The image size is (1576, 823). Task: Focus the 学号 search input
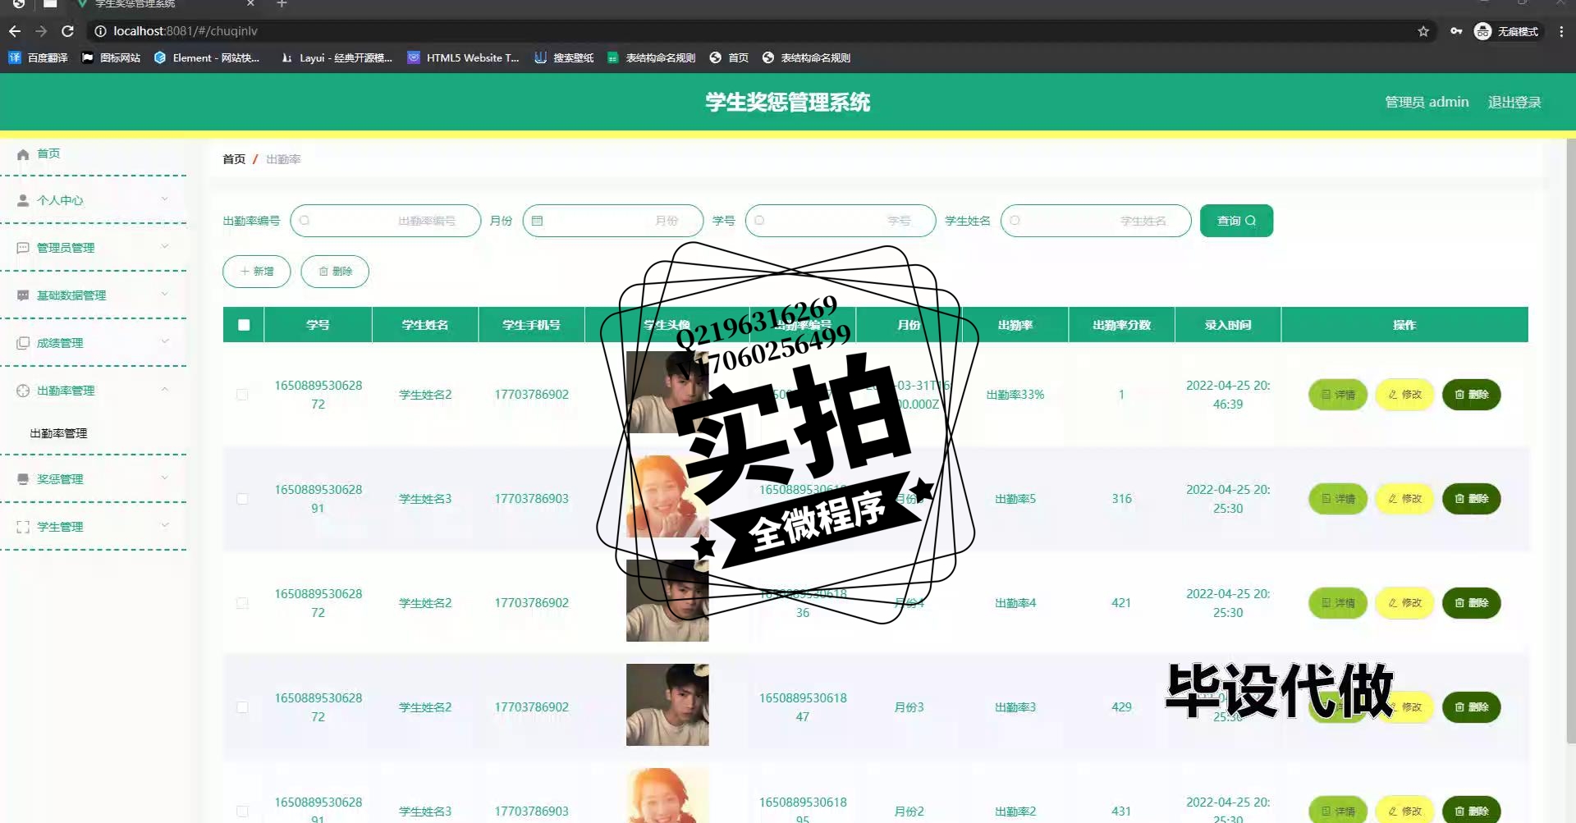[841, 221]
